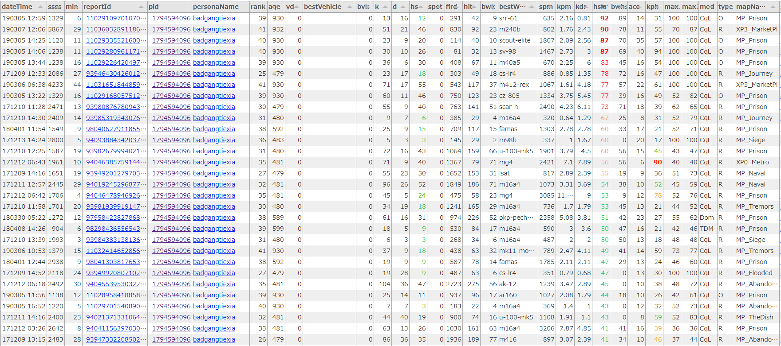Screen dimensions: 781x346
Task: Open badgangtiexia link in 180401 11:54 row
Action: (214, 129)
